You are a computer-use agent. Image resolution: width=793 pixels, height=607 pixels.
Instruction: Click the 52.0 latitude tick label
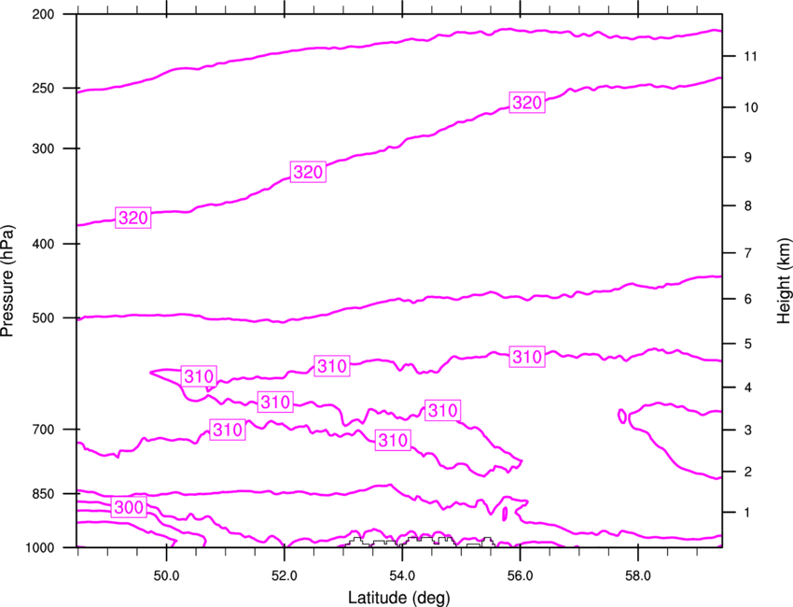285,576
